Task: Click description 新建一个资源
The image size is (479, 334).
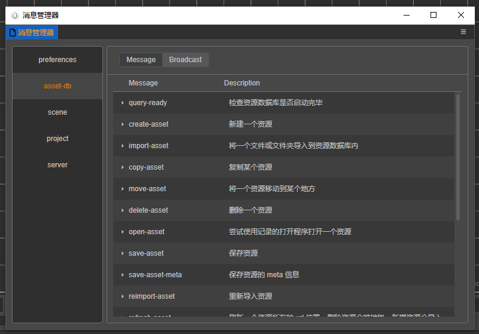Action: click(250, 124)
